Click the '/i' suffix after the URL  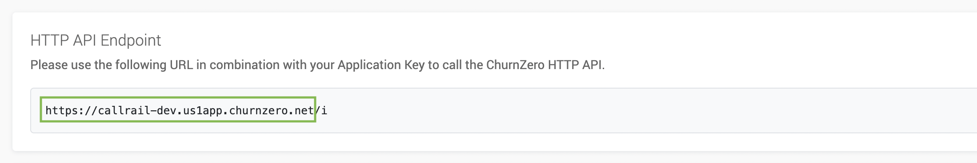(x=321, y=110)
